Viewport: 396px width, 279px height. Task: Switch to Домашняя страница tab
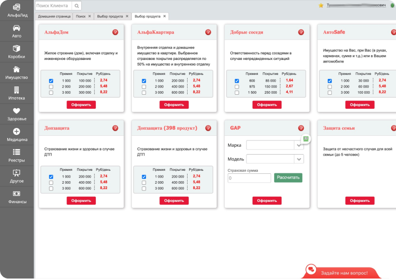click(x=54, y=17)
